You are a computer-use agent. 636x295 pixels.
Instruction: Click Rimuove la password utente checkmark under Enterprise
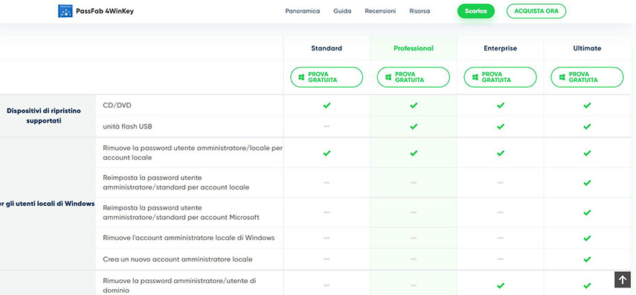tap(500, 153)
